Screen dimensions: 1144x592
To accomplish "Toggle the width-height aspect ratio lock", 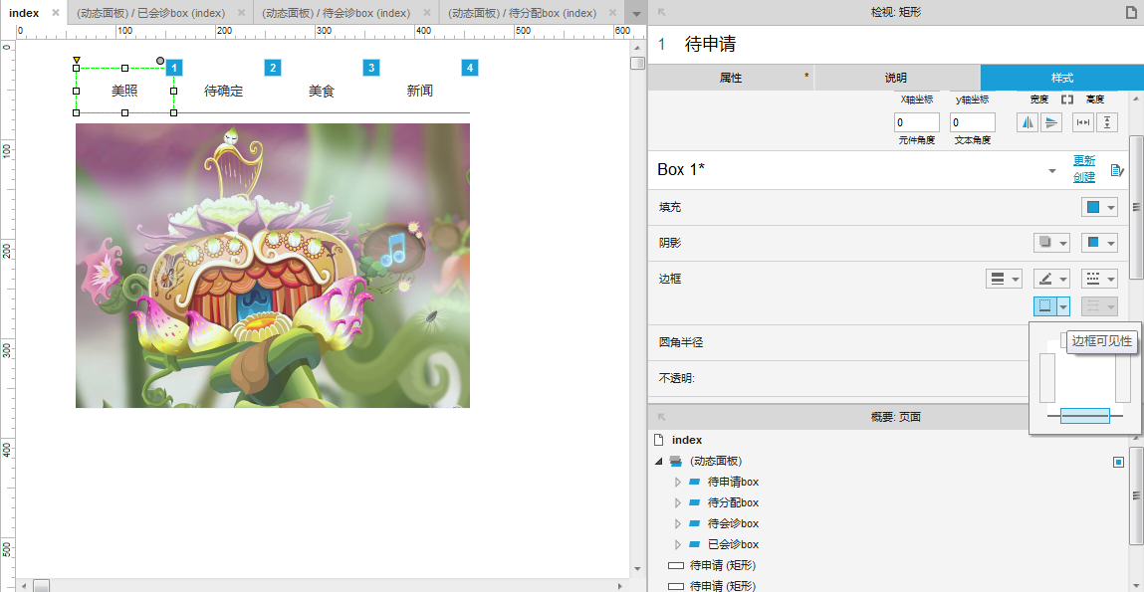I will tap(1067, 99).
